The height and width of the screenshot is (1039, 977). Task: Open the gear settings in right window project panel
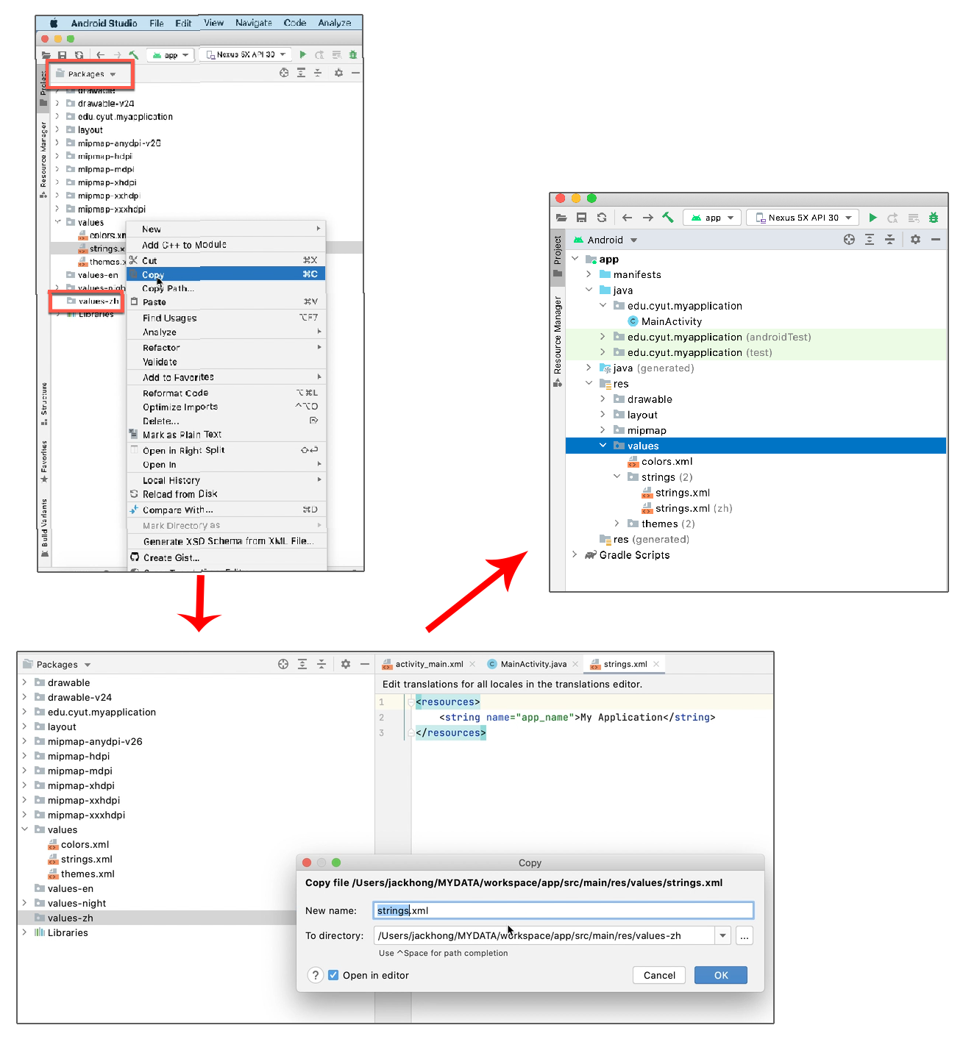click(915, 240)
